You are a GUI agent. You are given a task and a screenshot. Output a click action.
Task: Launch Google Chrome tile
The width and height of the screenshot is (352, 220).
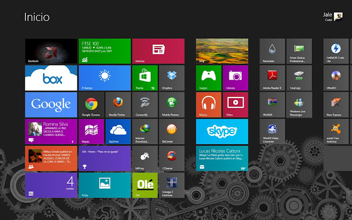click(91, 105)
